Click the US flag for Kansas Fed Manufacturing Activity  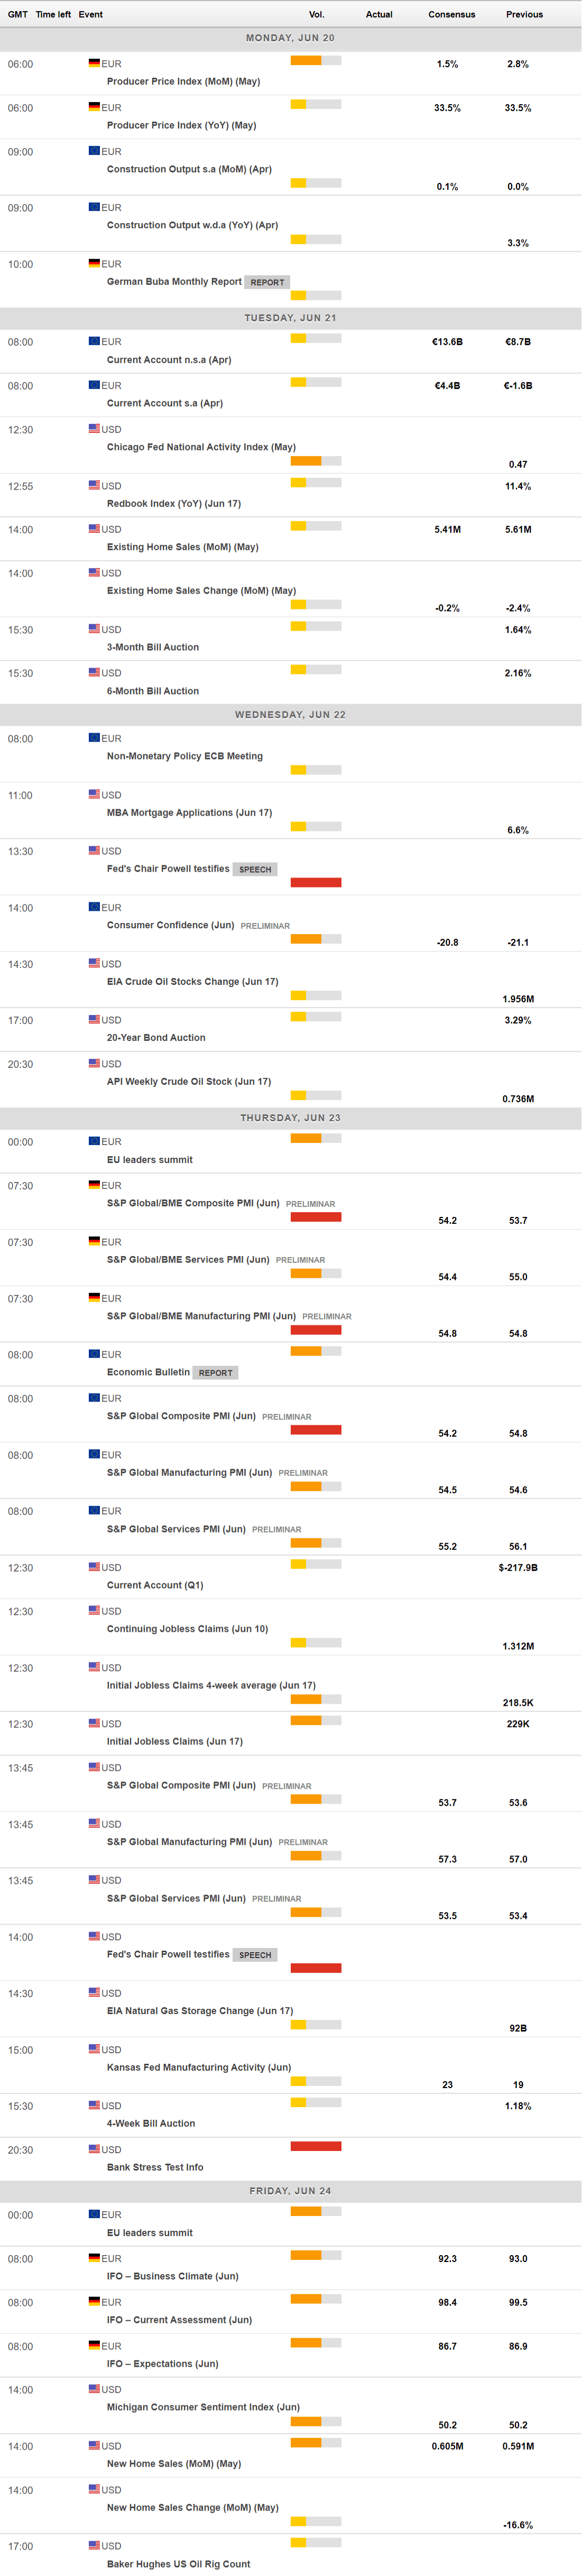click(x=94, y=2050)
